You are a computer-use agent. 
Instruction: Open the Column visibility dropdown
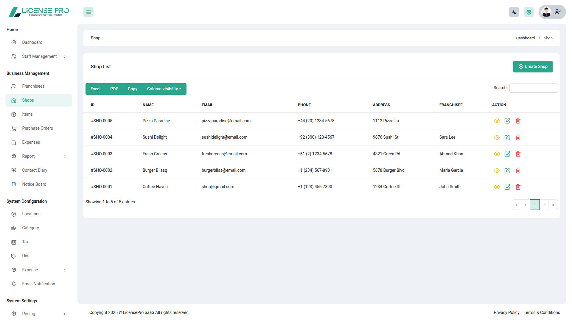(x=164, y=89)
